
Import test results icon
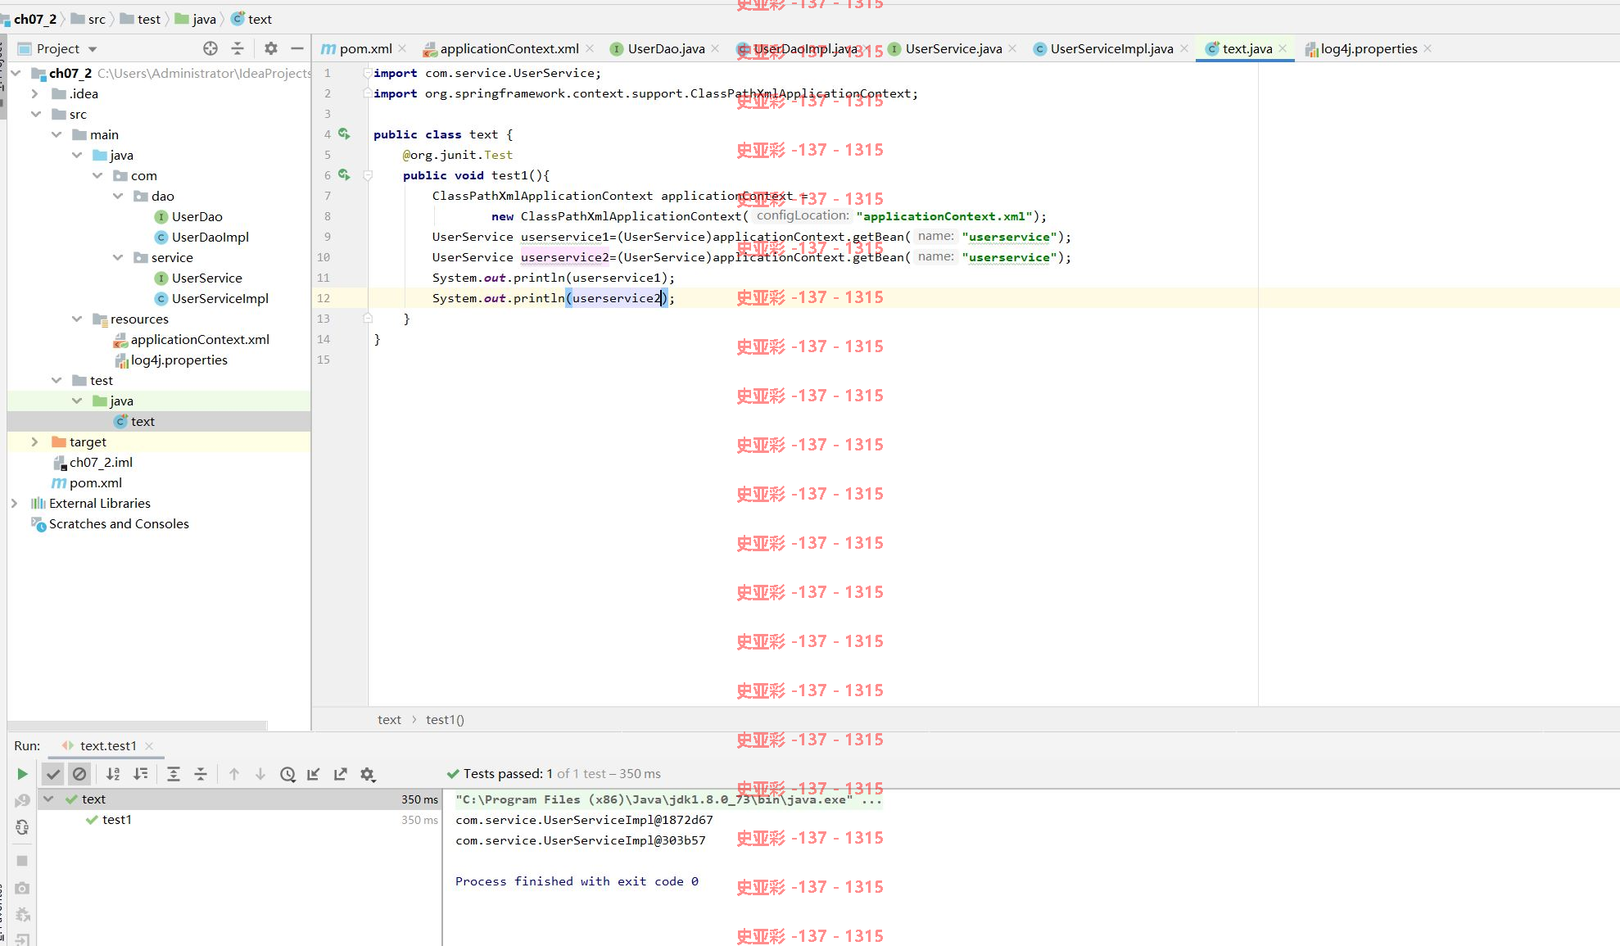(314, 774)
